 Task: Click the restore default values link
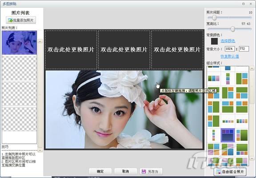tap(230, 57)
